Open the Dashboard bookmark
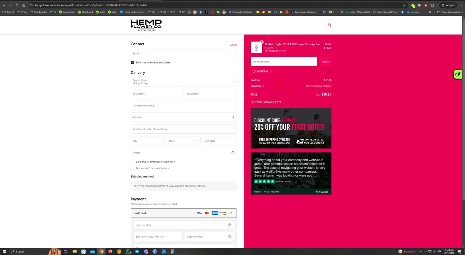 point(86,12)
